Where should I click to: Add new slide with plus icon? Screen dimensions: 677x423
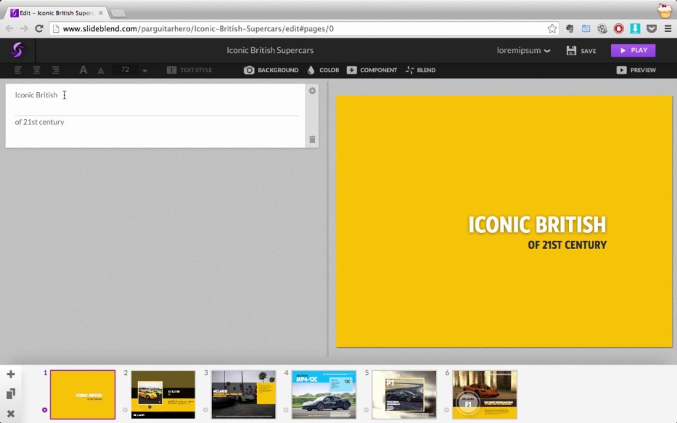11,374
